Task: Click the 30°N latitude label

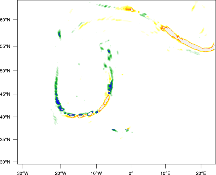Action: coord(5,162)
